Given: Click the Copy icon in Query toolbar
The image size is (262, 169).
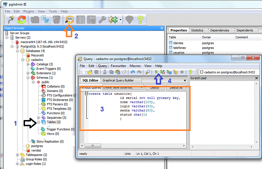Looking at the screenshot, I should pyautogui.click(x=111, y=72).
